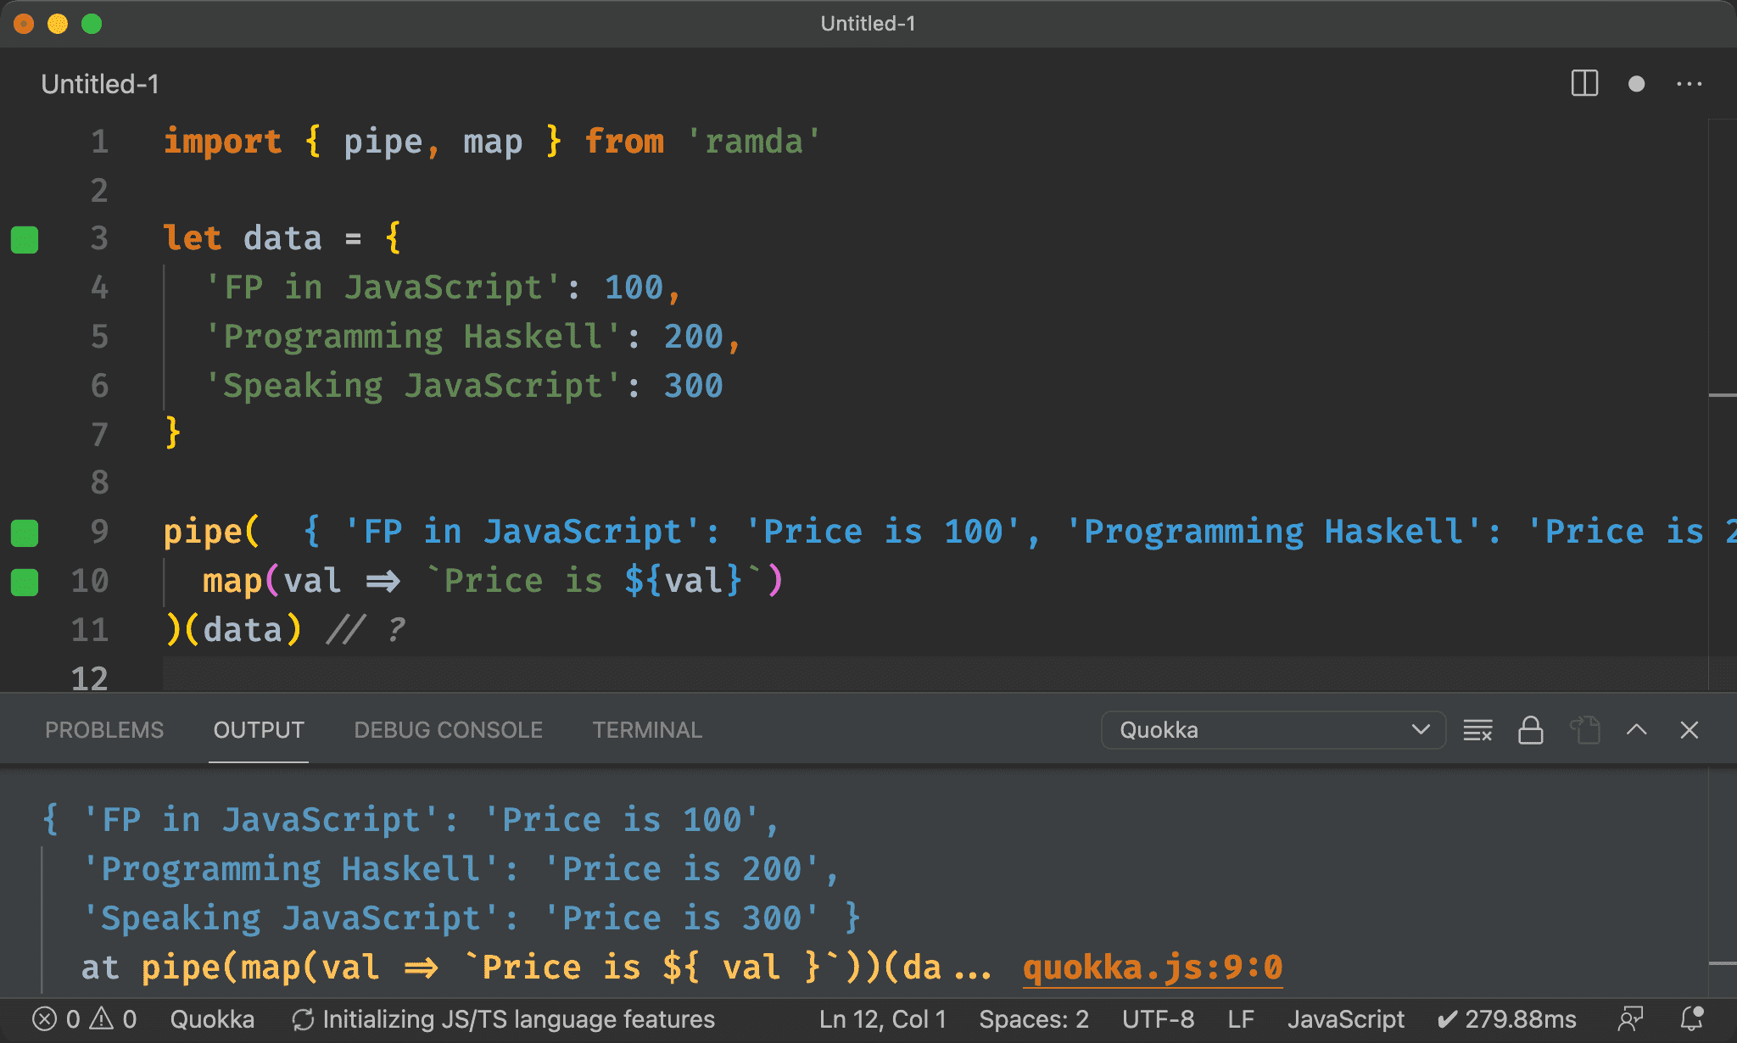Change language mode JavaScript
The height and width of the screenshot is (1043, 1737).
pos(1345,1019)
